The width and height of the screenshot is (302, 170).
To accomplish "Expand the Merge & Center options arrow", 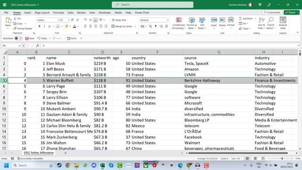I will click(x=135, y=26).
